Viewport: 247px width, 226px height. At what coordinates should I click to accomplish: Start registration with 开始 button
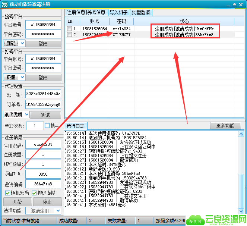pyautogui.click(x=18, y=202)
